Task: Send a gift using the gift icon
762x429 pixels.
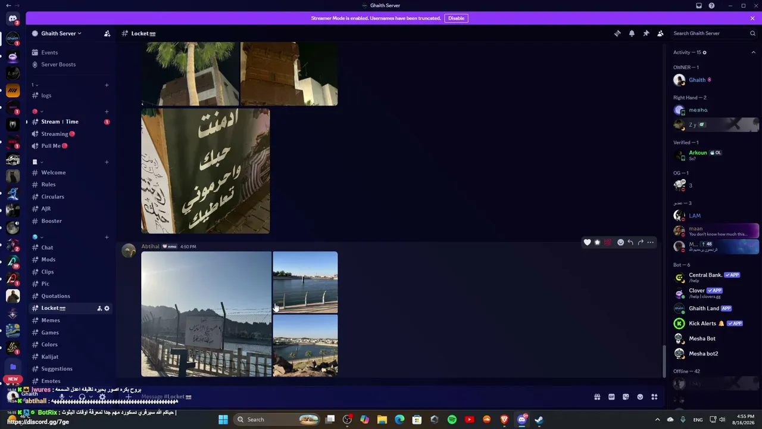Action: click(x=597, y=397)
